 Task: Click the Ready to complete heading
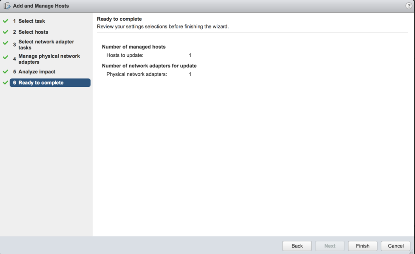120,19
